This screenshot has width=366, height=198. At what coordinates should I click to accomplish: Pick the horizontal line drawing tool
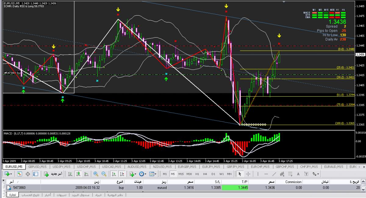[266, 174]
